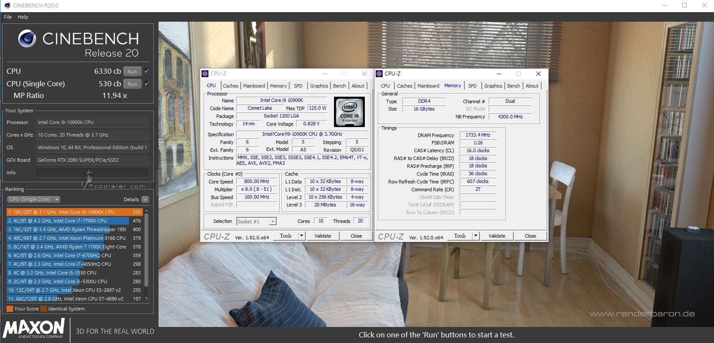Click the Cinebench logo sphere icon
The height and width of the screenshot is (343, 714).
pos(27,39)
